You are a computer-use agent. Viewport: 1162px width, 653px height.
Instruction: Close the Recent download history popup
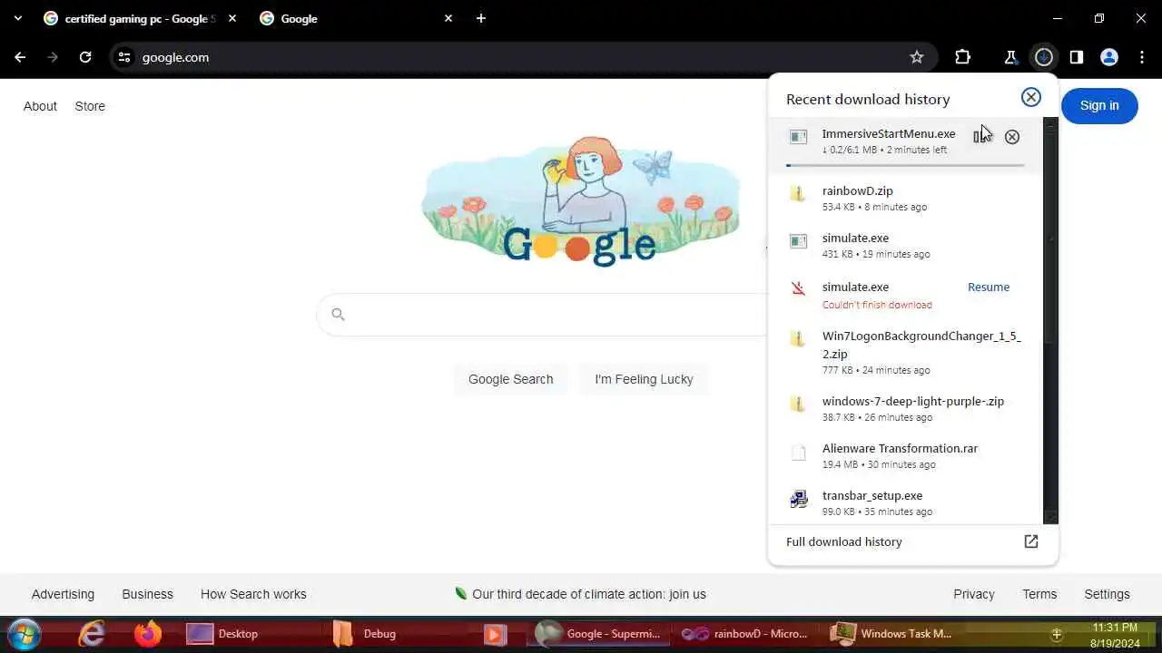(x=1030, y=97)
